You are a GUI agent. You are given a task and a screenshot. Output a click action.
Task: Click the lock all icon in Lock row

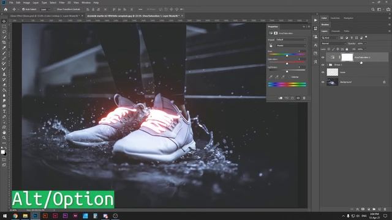[x=347, y=49]
